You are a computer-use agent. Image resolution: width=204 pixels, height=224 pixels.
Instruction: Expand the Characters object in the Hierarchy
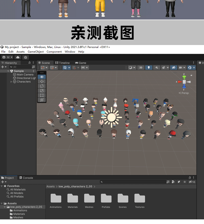point(11,82)
